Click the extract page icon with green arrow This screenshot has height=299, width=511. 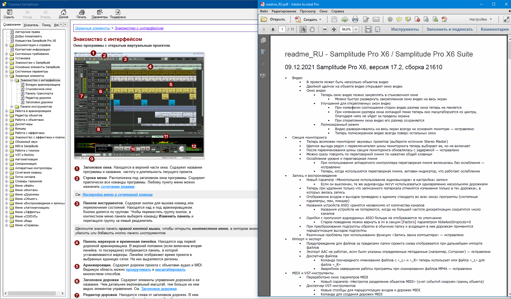click(435, 19)
